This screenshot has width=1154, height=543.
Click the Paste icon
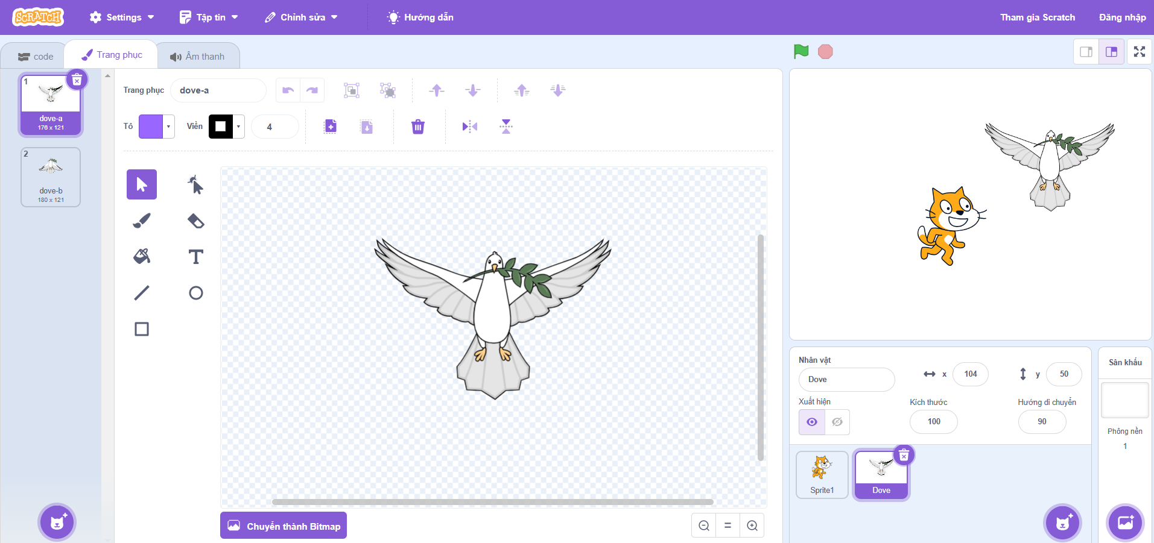pos(367,127)
